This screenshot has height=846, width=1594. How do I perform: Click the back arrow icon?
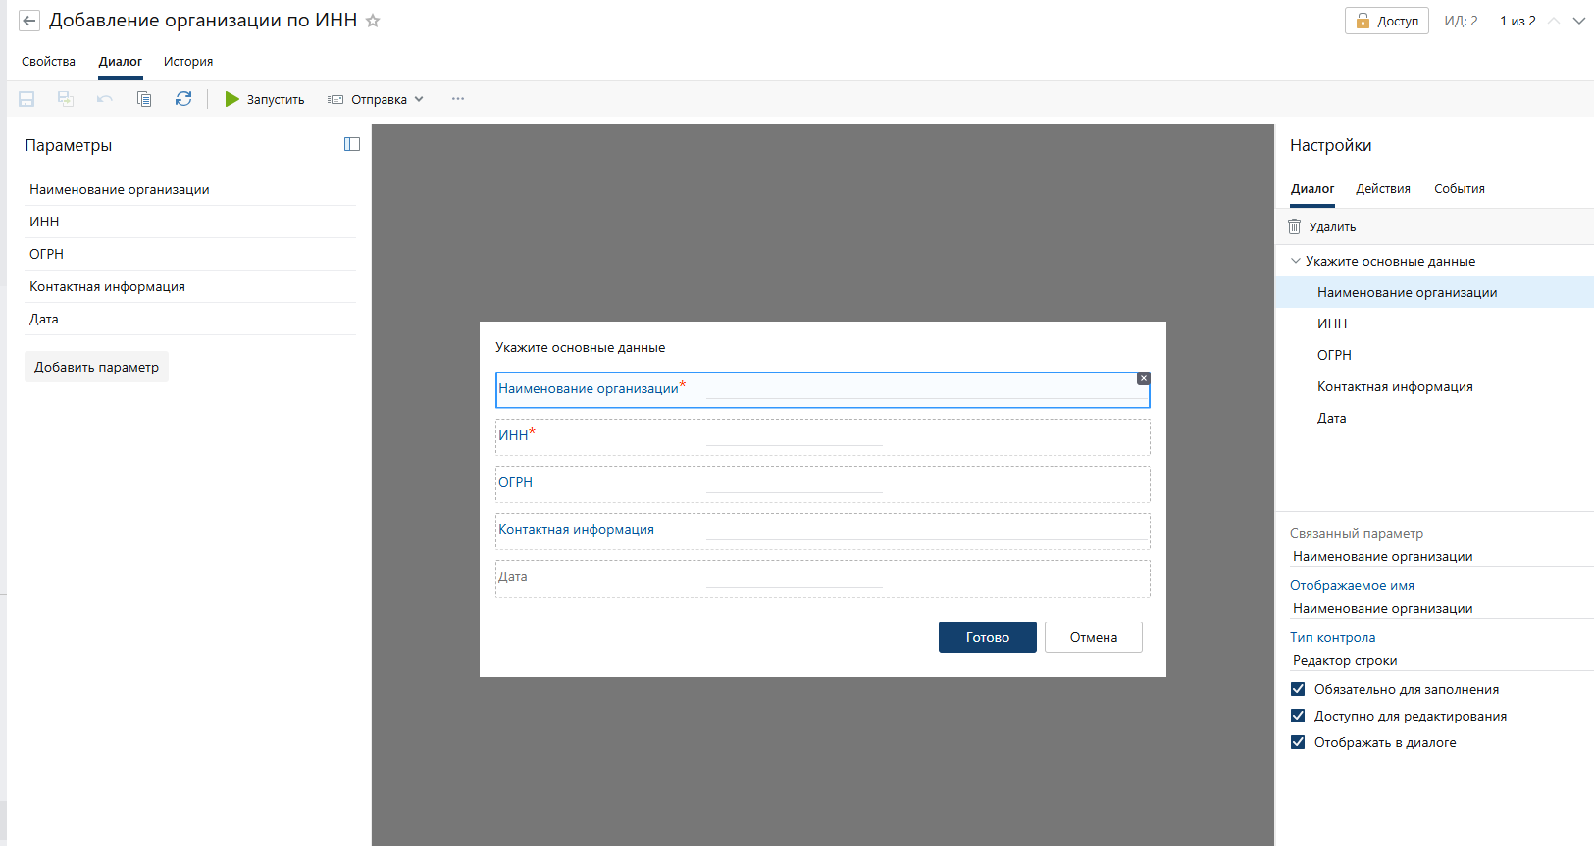pyautogui.click(x=29, y=21)
